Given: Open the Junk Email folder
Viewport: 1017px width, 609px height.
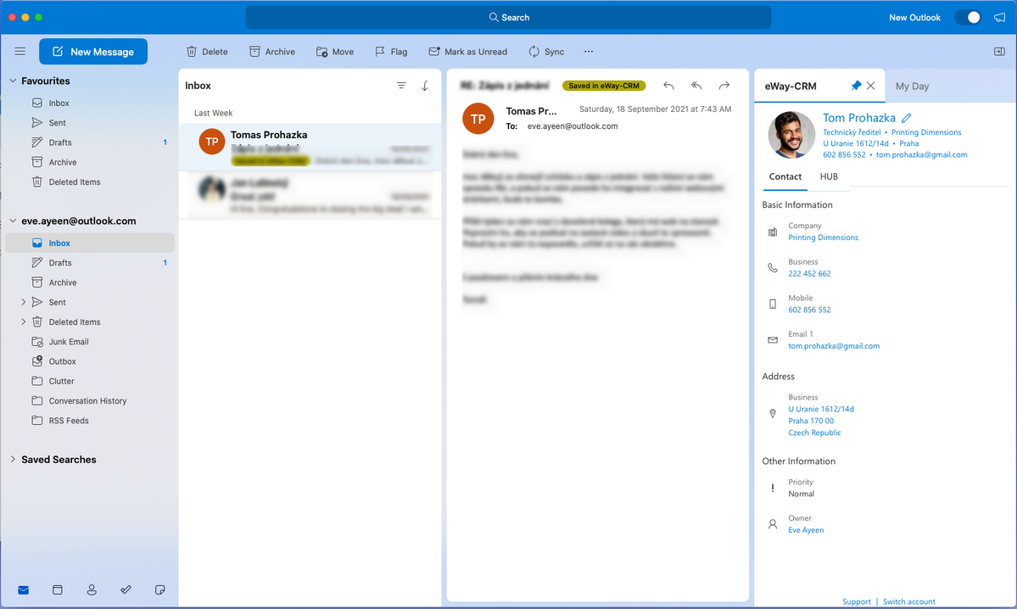Looking at the screenshot, I should coord(69,342).
